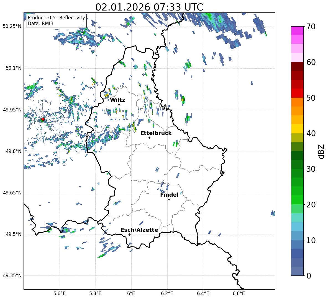The width and height of the screenshot is (328, 299).
Task: Click the Wiltz location cross marker
Action: (119, 105)
